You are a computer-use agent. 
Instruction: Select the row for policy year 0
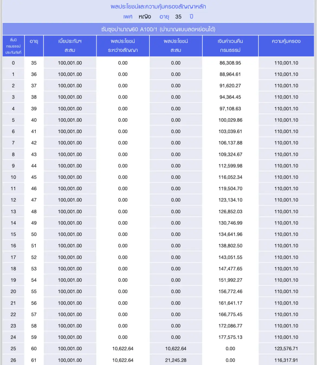[13, 63]
